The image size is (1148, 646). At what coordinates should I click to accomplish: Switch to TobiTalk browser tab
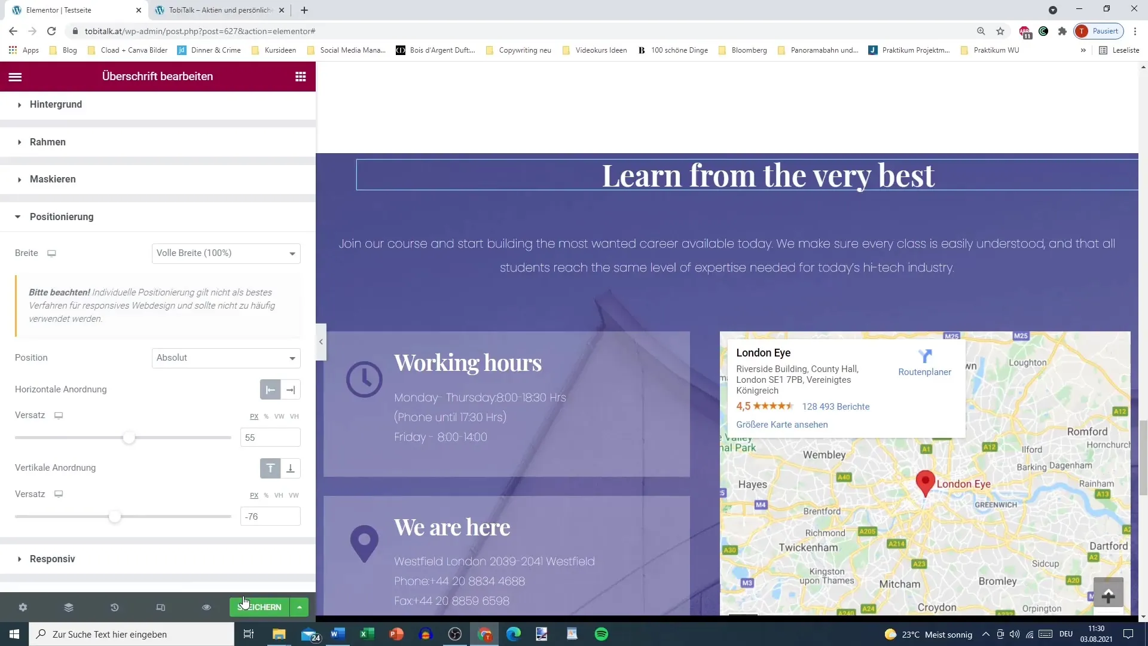point(219,10)
